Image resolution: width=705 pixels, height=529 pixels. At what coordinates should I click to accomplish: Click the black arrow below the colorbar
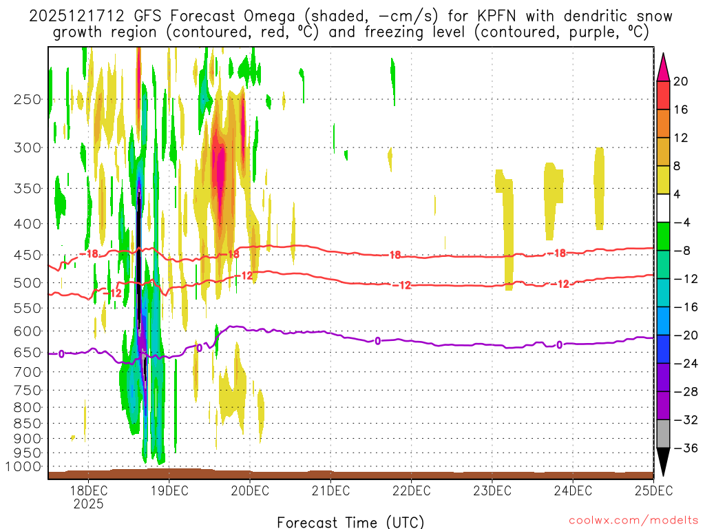click(x=663, y=462)
